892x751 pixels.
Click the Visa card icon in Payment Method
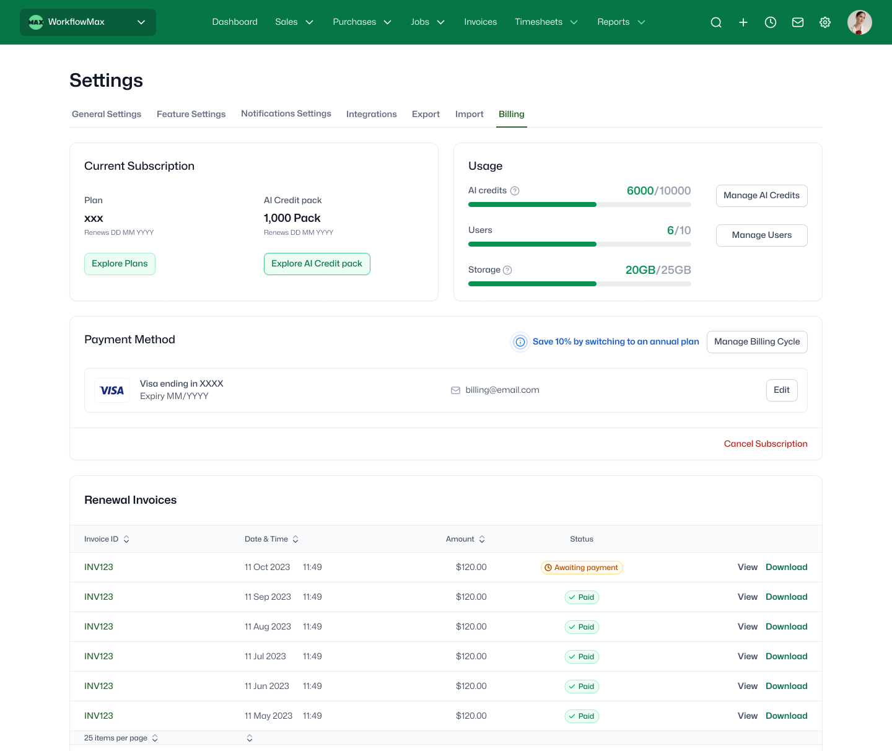[x=112, y=390]
